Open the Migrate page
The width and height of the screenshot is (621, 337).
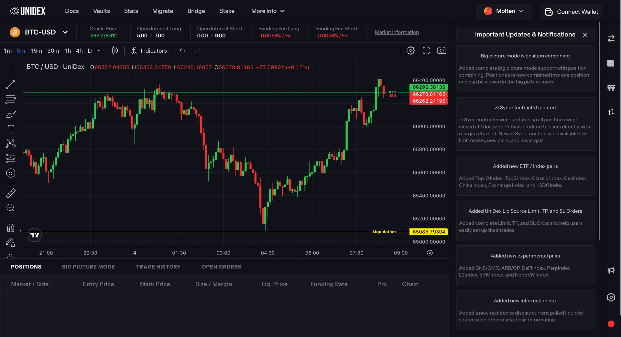(163, 11)
